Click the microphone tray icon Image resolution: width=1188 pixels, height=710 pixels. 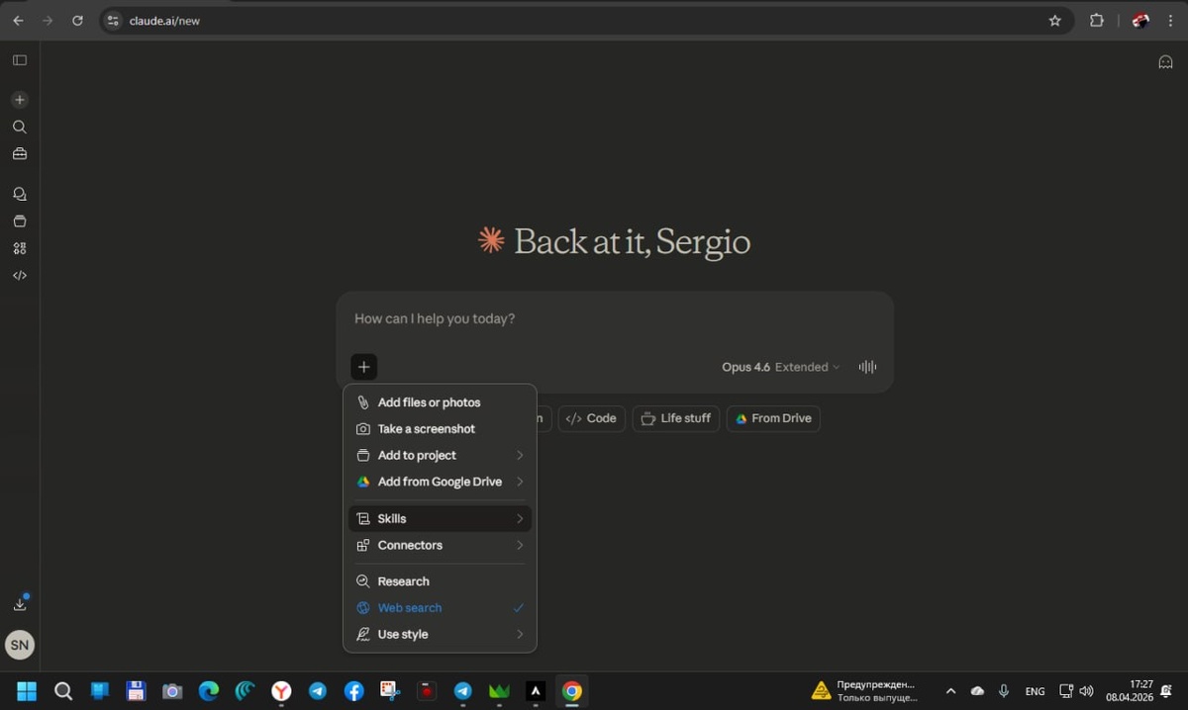(x=1004, y=691)
